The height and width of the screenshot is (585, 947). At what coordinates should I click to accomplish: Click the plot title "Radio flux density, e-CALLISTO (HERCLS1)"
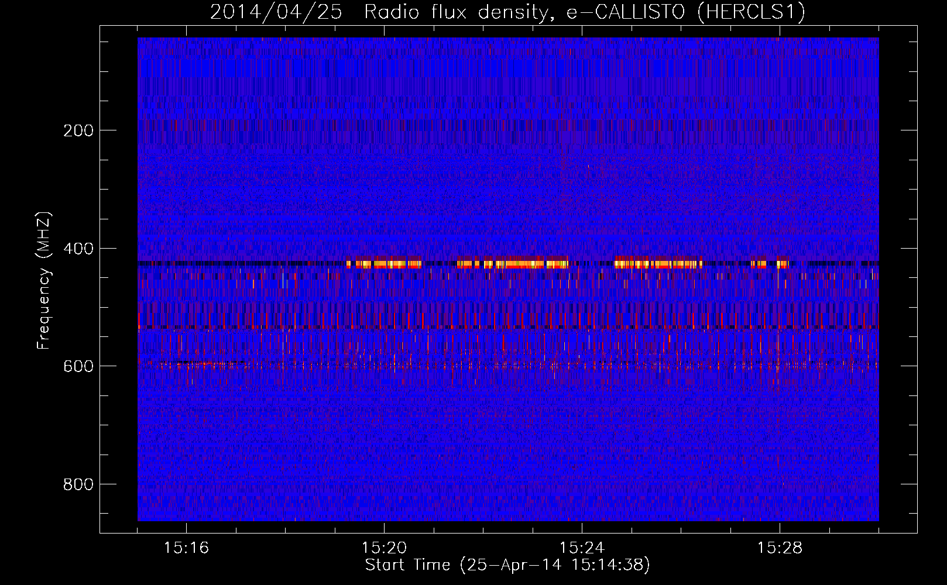584,12
